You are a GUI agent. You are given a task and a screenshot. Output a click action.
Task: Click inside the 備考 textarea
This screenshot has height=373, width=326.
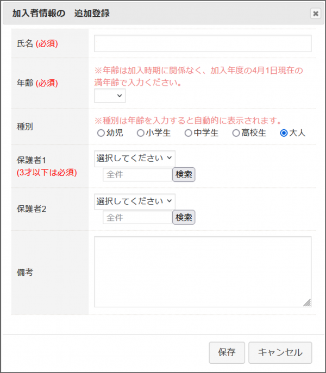(x=203, y=271)
